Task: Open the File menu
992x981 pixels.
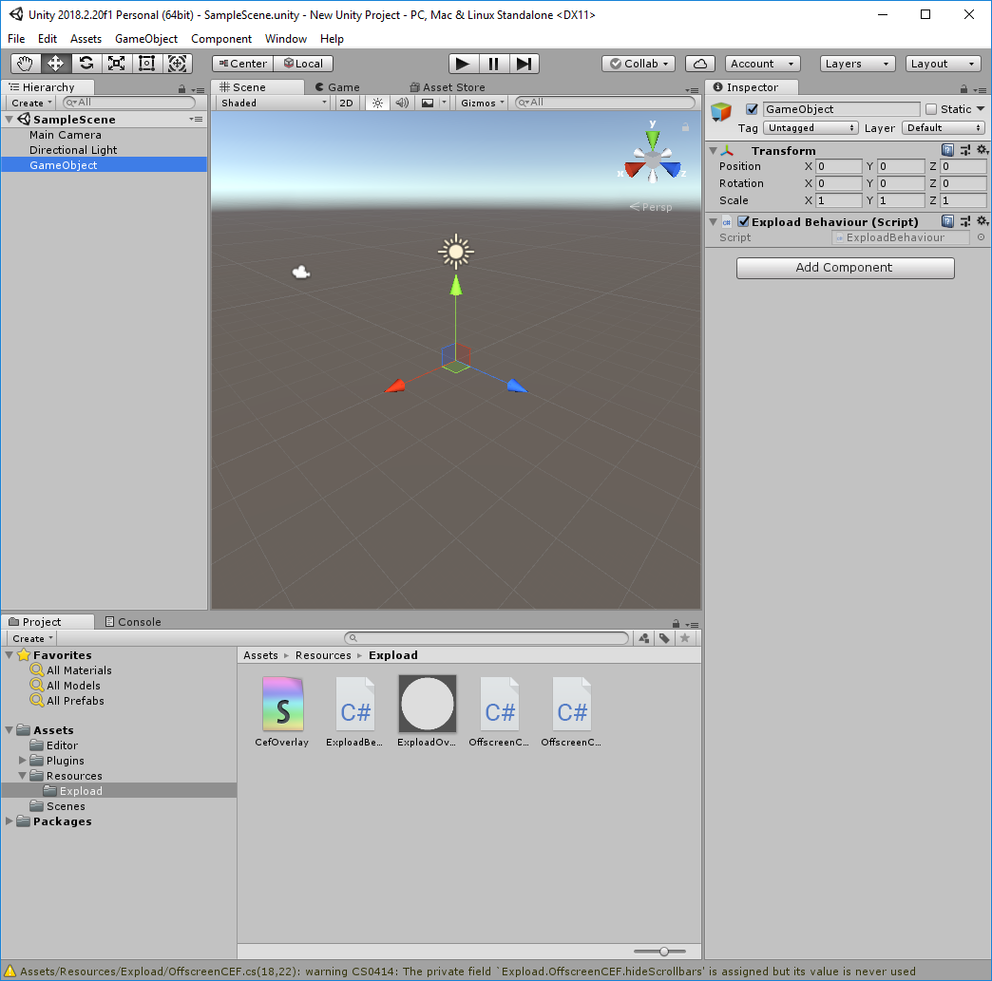Action: (16, 39)
